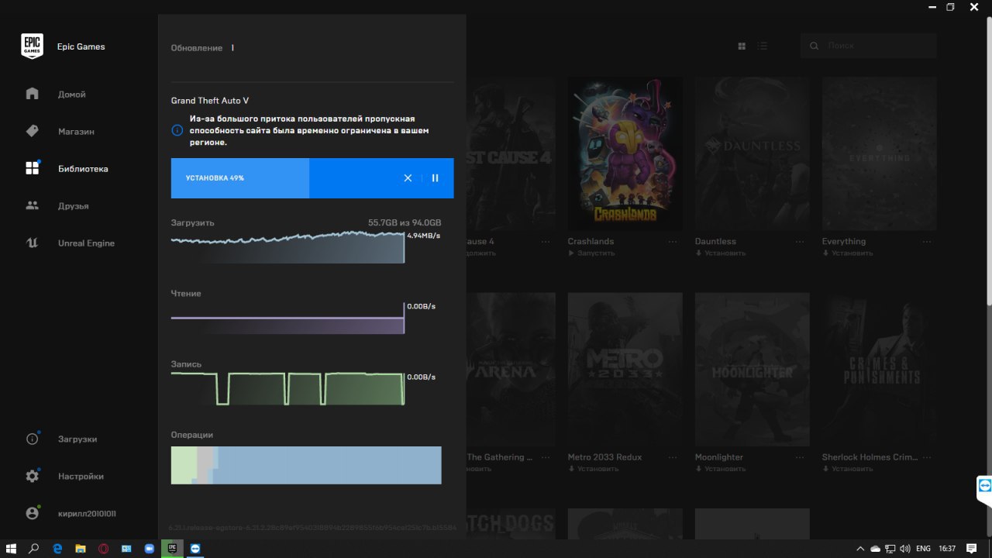The height and width of the screenshot is (558, 992).
Task: Select Библиотека in the sidebar
Action: [83, 169]
